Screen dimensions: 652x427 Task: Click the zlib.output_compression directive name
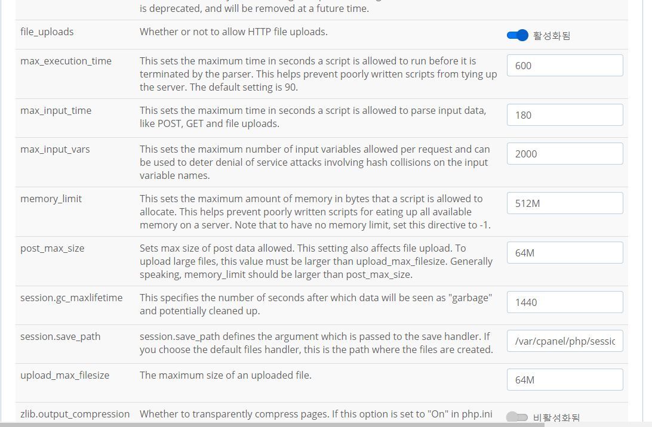tap(74, 413)
